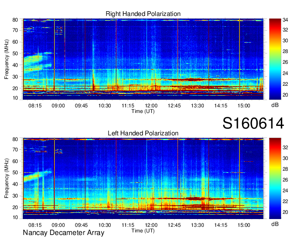Click the left-handed polarization colorbar

275,178
